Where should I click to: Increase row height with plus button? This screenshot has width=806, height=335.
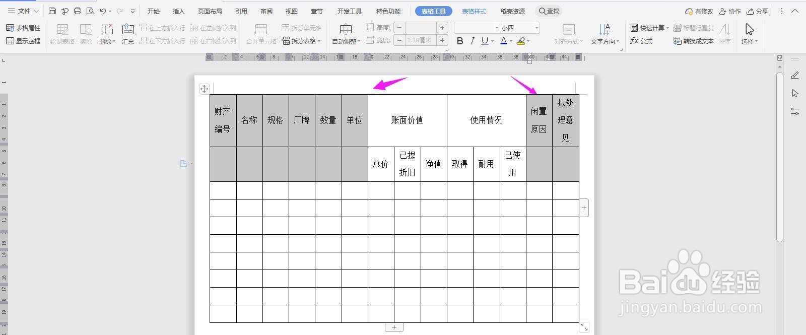tap(442, 28)
